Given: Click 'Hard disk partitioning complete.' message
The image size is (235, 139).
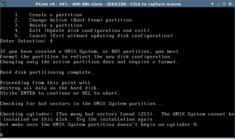Looking at the screenshot, I should (x=47, y=72).
